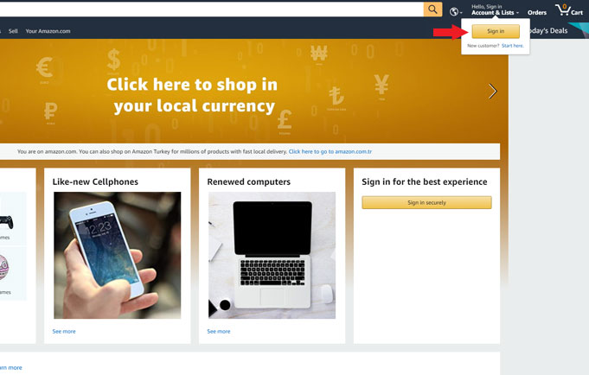Open Today's Deals in the nav bar
589x375 pixels.
coord(548,31)
